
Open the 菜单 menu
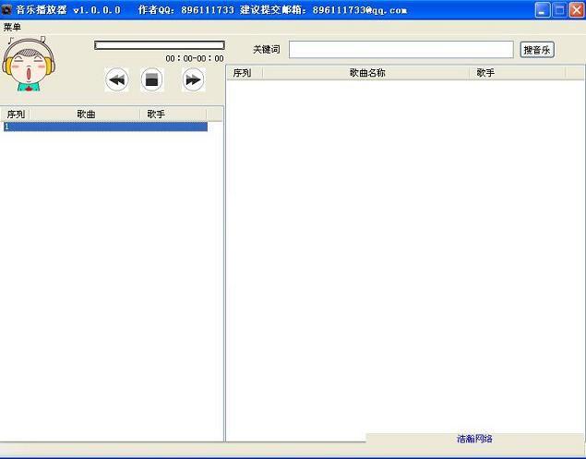12,27
